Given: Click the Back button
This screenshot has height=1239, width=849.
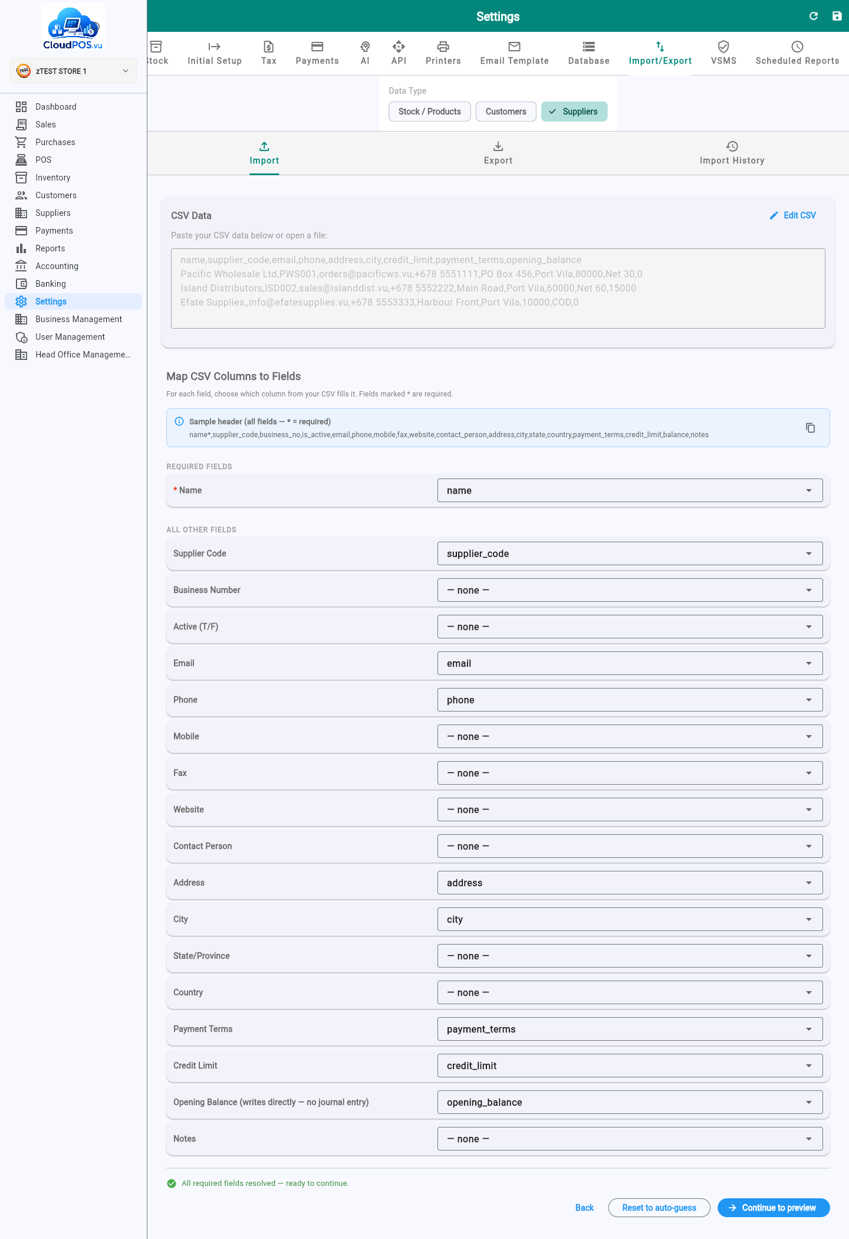Looking at the screenshot, I should click(584, 1208).
